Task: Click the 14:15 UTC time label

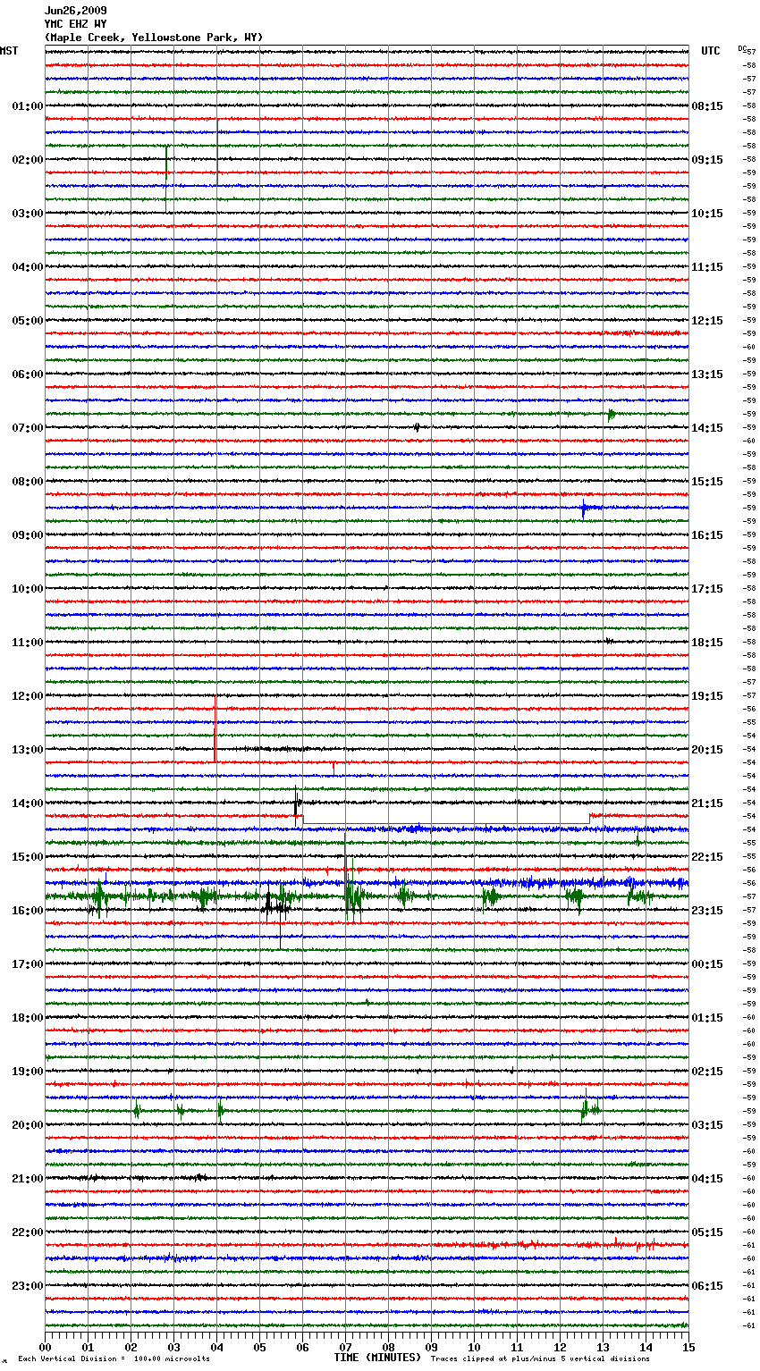Action: pyautogui.click(x=707, y=428)
